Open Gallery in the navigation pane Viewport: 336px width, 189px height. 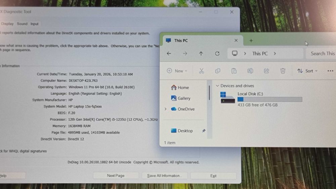[181, 98]
